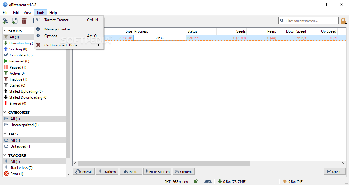Open the Edit menu
Screen dimensions: 349x185
click(x=16, y=13)
